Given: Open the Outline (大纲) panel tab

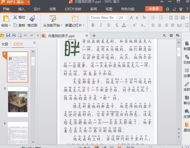Looking at the screenshot, I should click(5, 44).
